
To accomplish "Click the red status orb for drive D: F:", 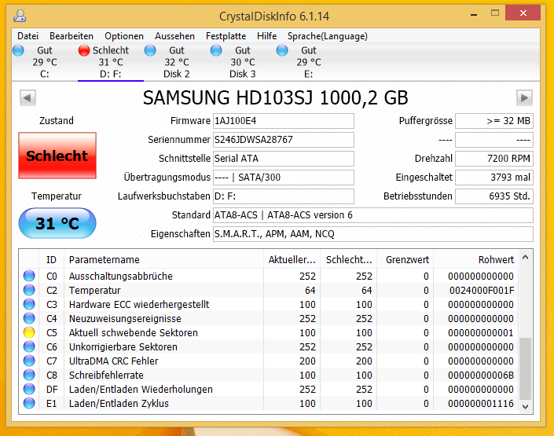I will coord(84,50).
